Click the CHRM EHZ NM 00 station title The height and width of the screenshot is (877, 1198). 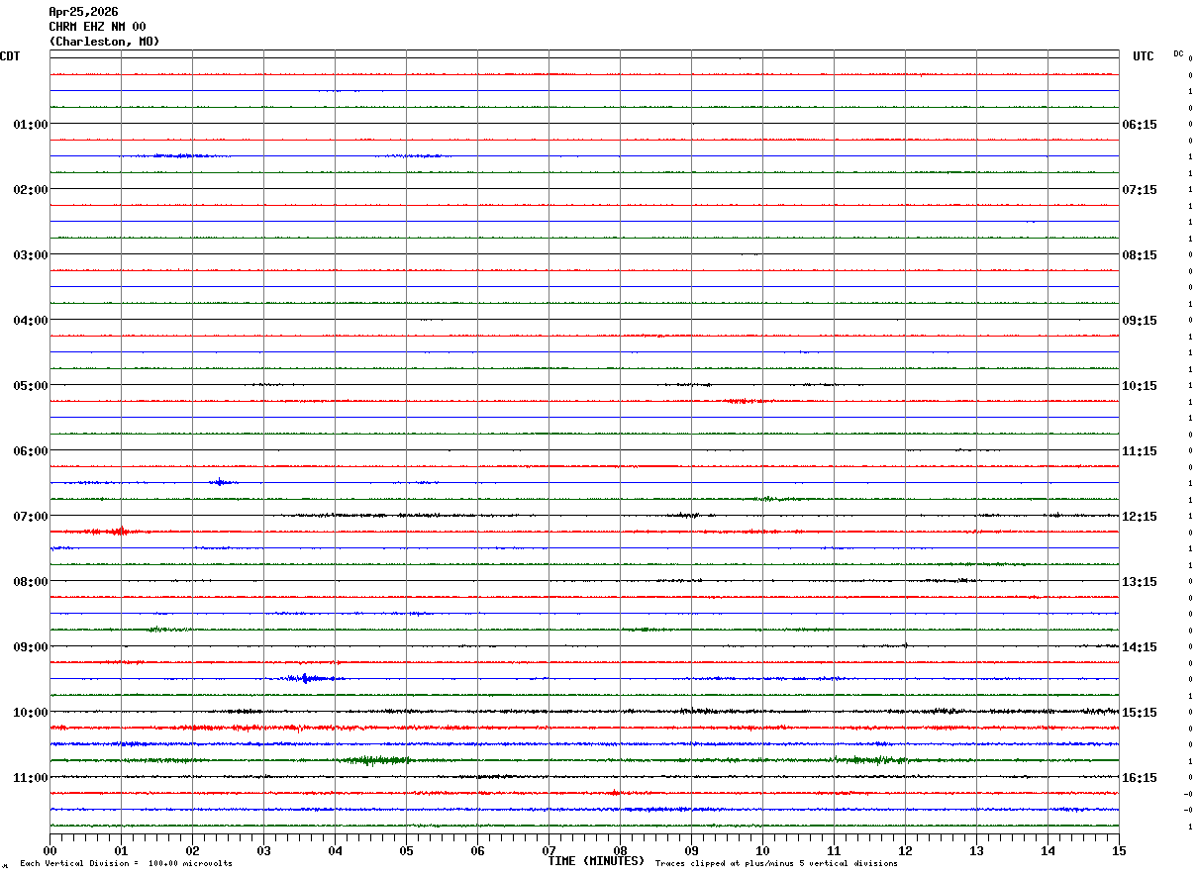(x=97, y=27)
